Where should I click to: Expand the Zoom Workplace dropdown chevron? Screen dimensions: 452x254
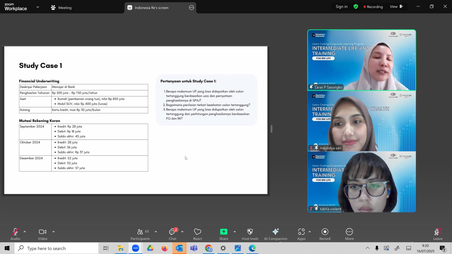38,7
